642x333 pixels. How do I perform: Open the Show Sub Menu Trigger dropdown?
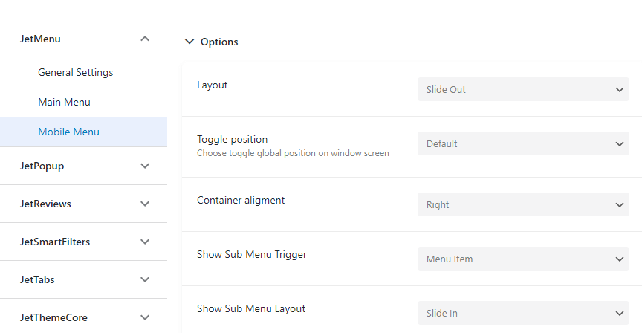523,259
